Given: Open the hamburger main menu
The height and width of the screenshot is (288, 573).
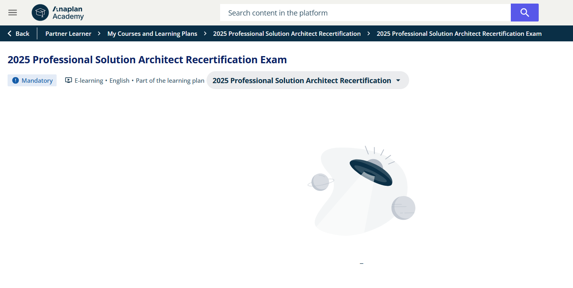Looking at the screenshot, I should pos(13,13).
